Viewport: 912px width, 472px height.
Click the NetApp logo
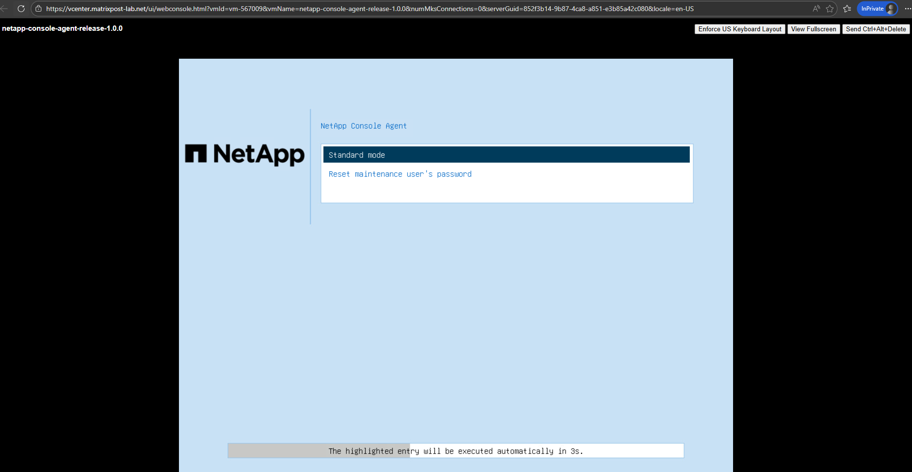[244, 154]
